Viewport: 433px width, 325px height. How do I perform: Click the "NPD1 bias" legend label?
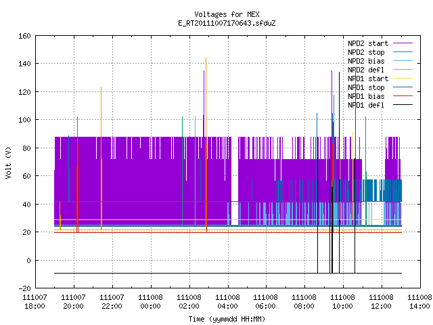pyautogui.click(x=366, y=96)
